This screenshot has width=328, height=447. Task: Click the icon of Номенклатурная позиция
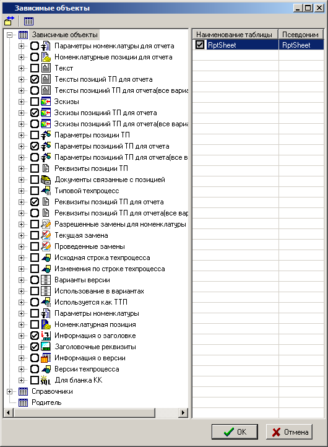click(x=46, y=324)
